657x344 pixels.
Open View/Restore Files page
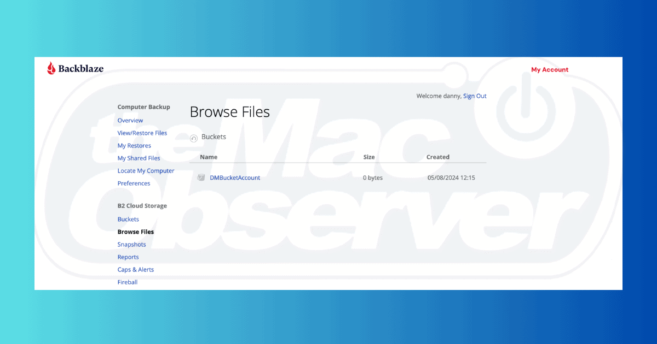pyautogui.click(x=142, y=133)
